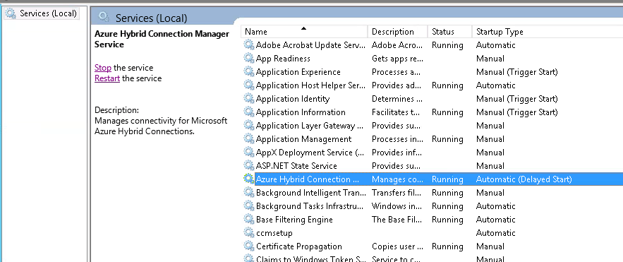The image size is (623, 262).
Task: Click gear icon of Background Tasks Infrastructure service
Action: tap(249, 206)
